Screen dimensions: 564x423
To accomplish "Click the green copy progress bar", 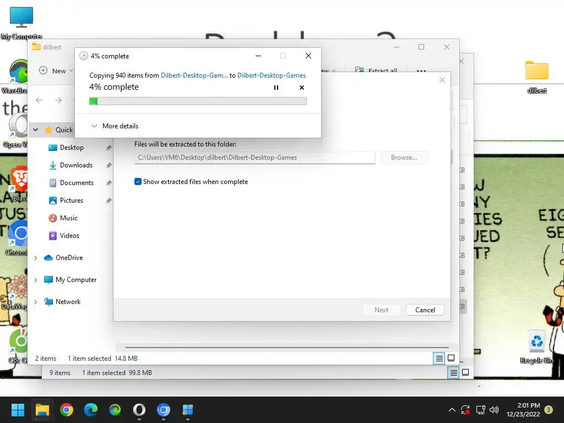I will pyautogui.click(x=198, y=101).
